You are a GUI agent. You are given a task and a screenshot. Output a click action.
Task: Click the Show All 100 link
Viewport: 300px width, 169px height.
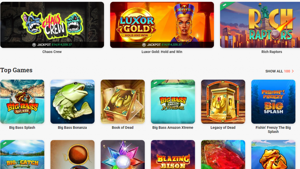[279, 71]
